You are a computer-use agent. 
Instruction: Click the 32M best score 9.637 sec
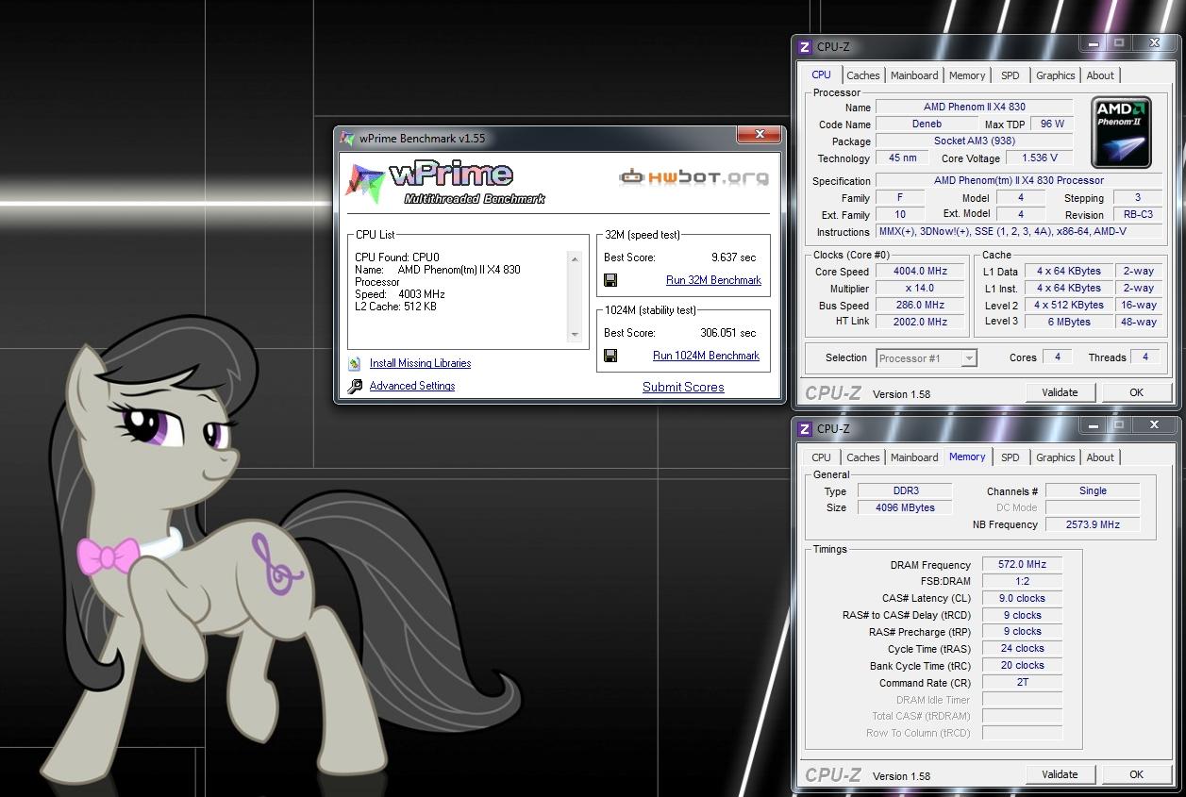(x=733, y=257)
